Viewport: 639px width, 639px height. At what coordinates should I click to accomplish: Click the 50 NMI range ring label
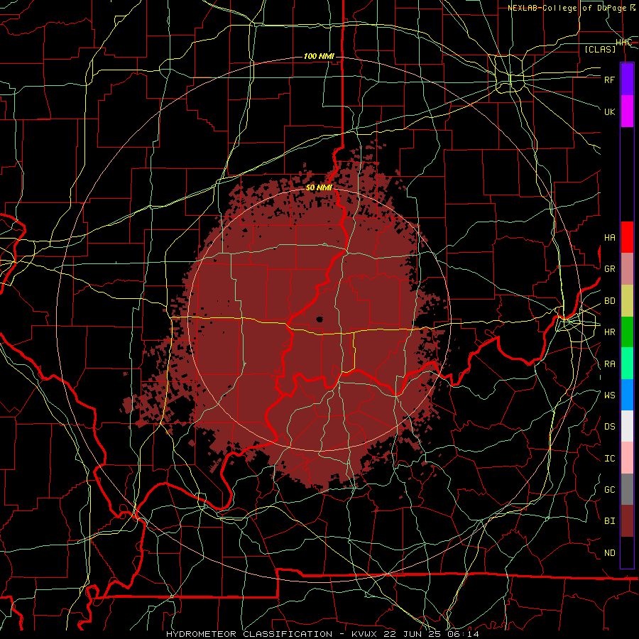pos(319,187)
